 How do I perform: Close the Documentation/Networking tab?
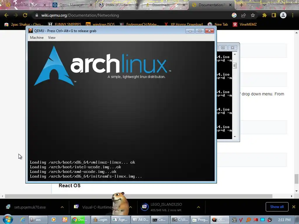click(x=230, y=5)
